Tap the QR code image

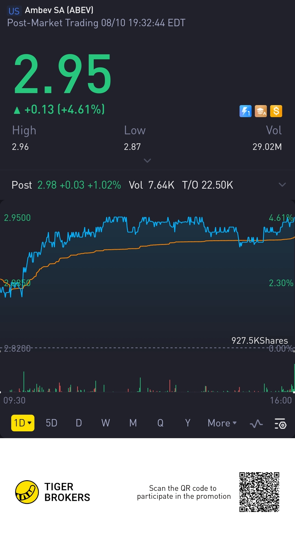[x=259, y=492]
